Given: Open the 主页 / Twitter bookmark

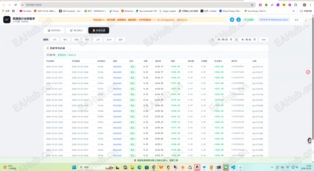Looking at the screenshot, I should [x=209, y=11].
